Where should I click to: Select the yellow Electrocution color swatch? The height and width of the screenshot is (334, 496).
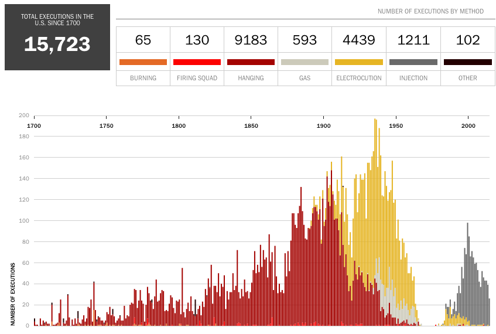click(359, 62)
